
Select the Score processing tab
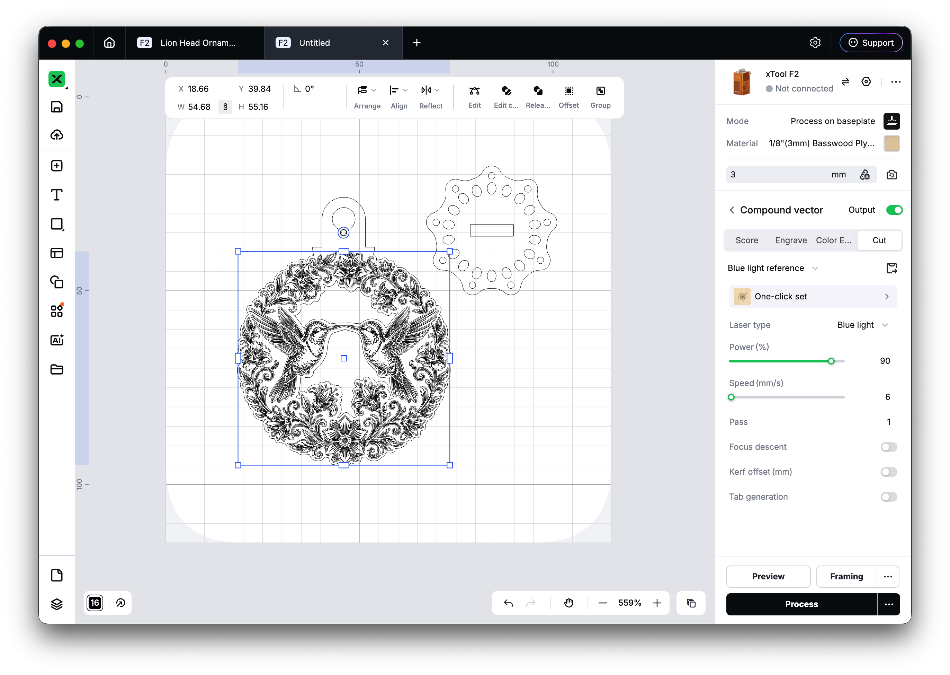pos(746,240)
